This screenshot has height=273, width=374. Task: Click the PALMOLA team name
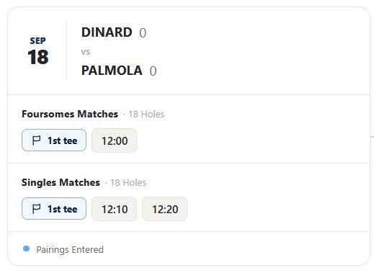tap(112, 71)
